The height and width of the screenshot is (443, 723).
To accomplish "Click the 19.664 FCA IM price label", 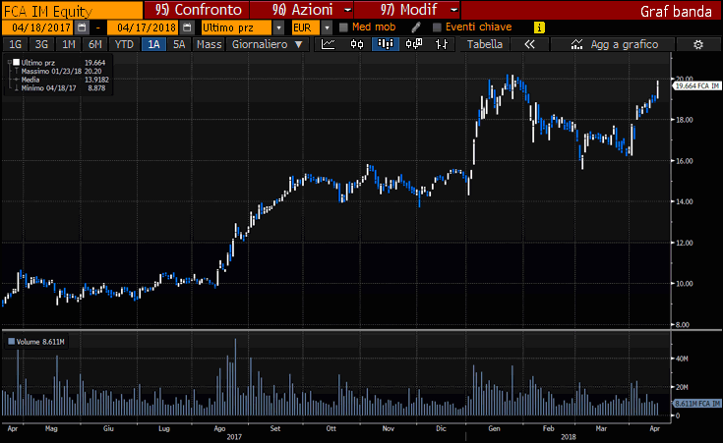I will click(697, 86).
